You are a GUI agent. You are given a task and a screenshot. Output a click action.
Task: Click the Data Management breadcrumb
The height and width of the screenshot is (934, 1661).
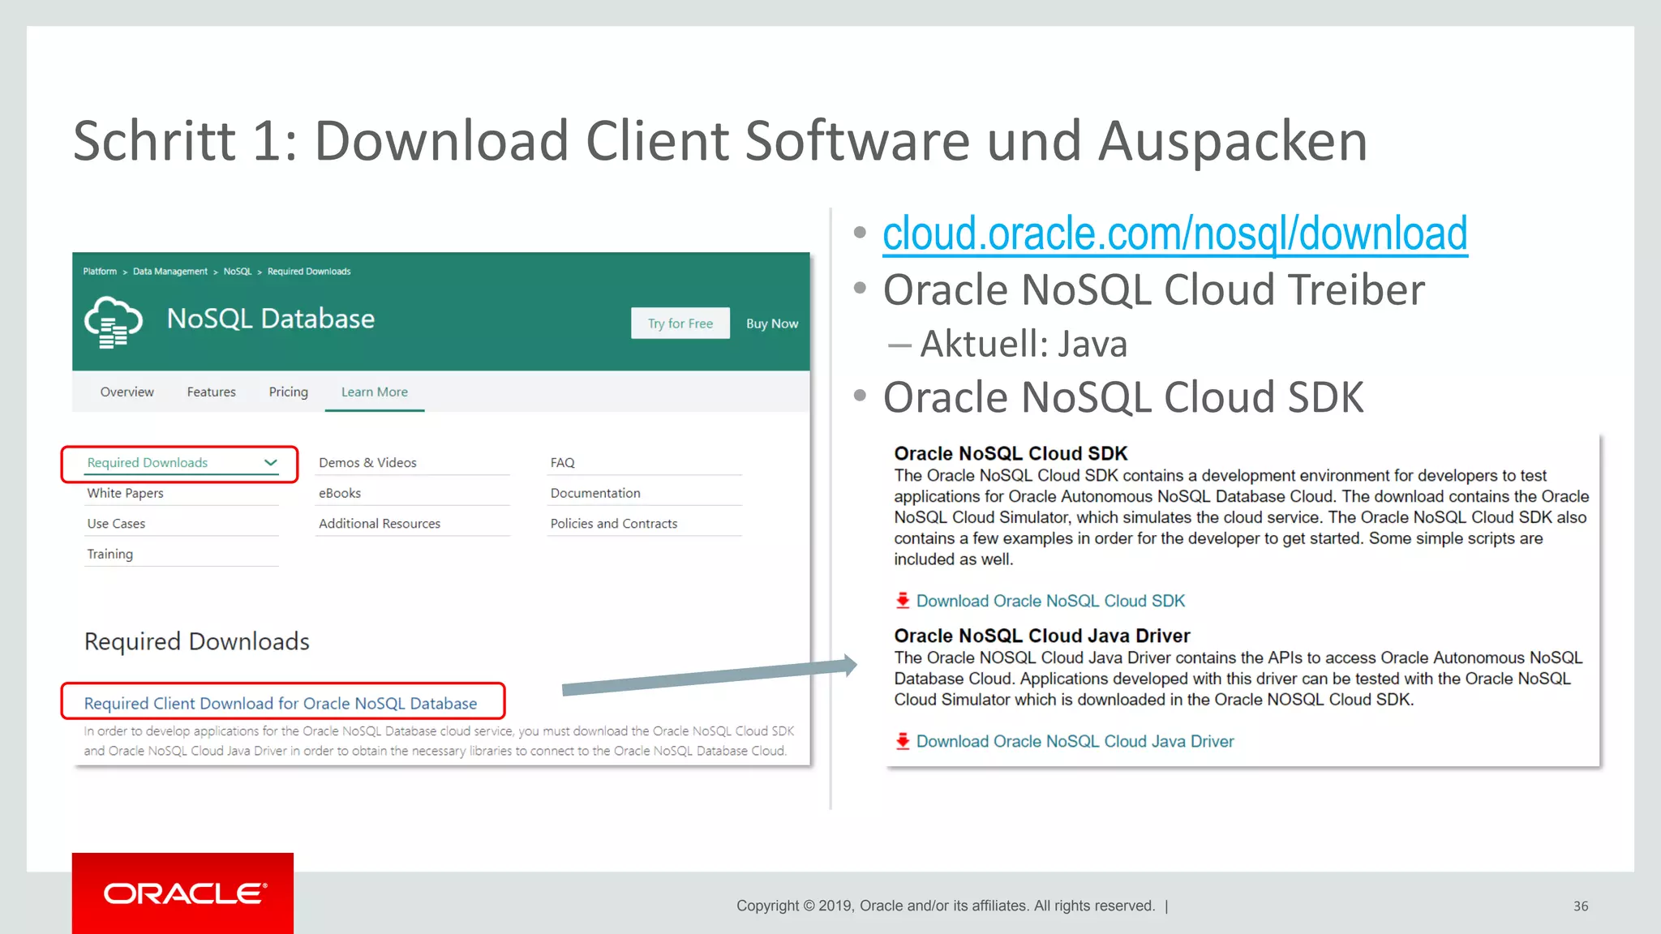point(170,272)
